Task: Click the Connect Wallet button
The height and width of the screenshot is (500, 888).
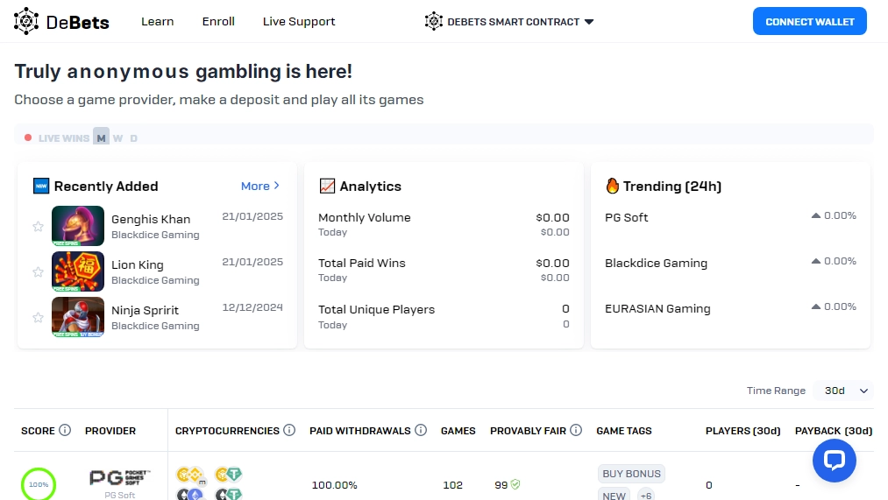Action: [810, 22]
